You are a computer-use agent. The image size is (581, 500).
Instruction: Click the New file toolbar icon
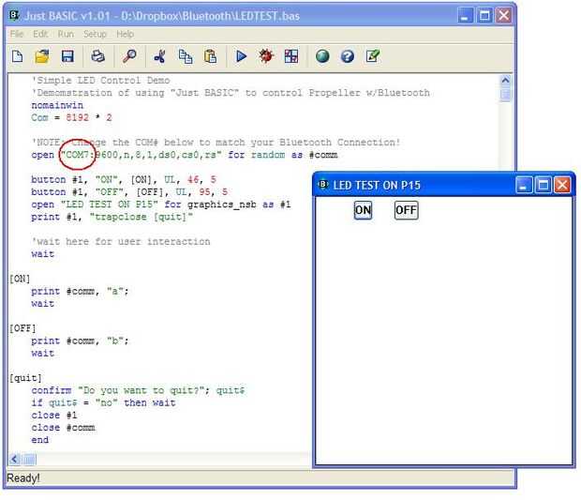pos(18,56)
